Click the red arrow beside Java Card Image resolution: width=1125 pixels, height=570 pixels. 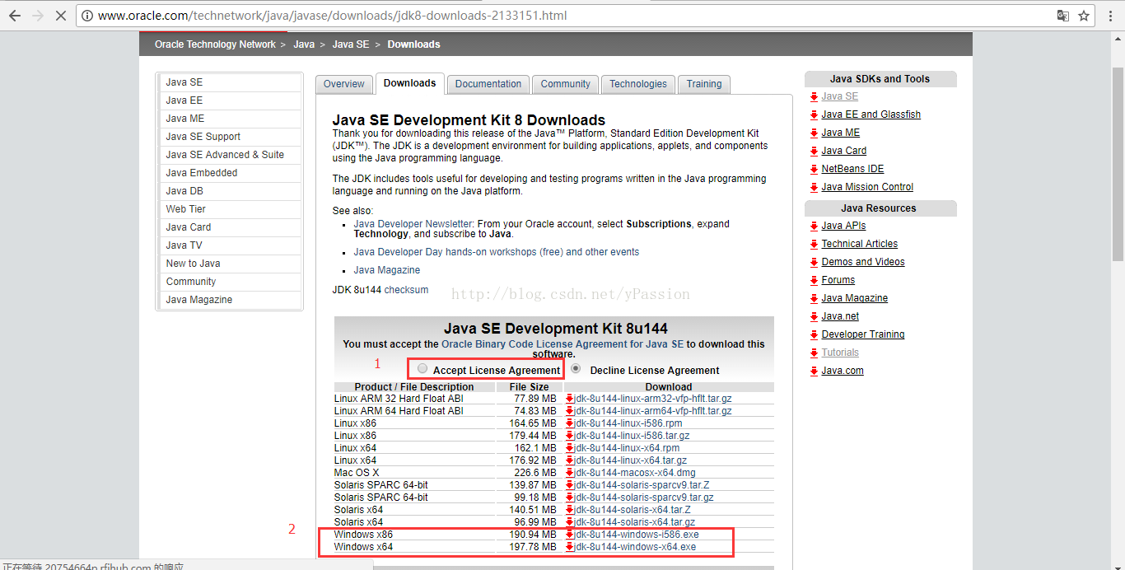(x=814, y=152)
